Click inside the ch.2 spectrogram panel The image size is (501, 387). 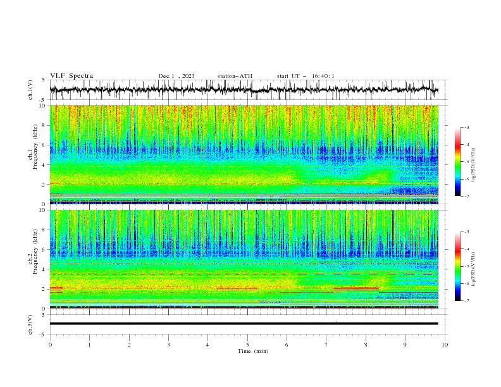pos(244,259)
